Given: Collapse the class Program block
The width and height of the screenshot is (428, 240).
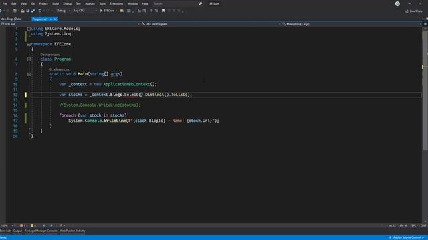Looking at the screenshot, I should [x=29, y=59].
